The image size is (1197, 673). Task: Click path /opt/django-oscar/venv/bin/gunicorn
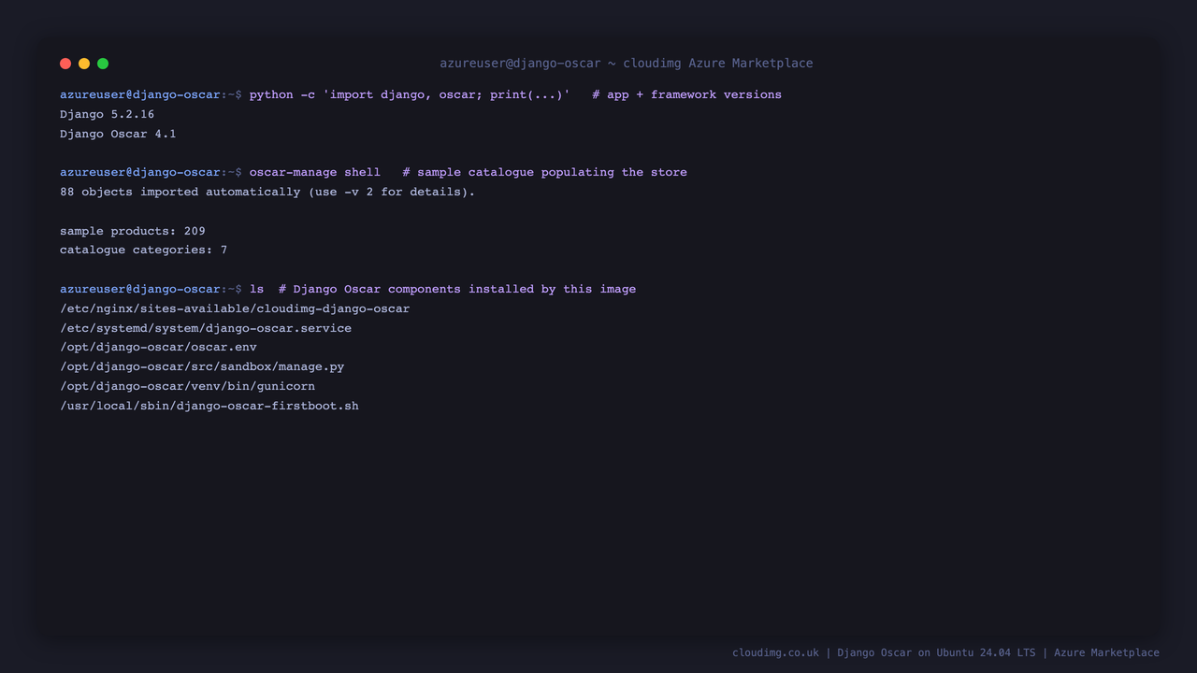pos(187,386)
